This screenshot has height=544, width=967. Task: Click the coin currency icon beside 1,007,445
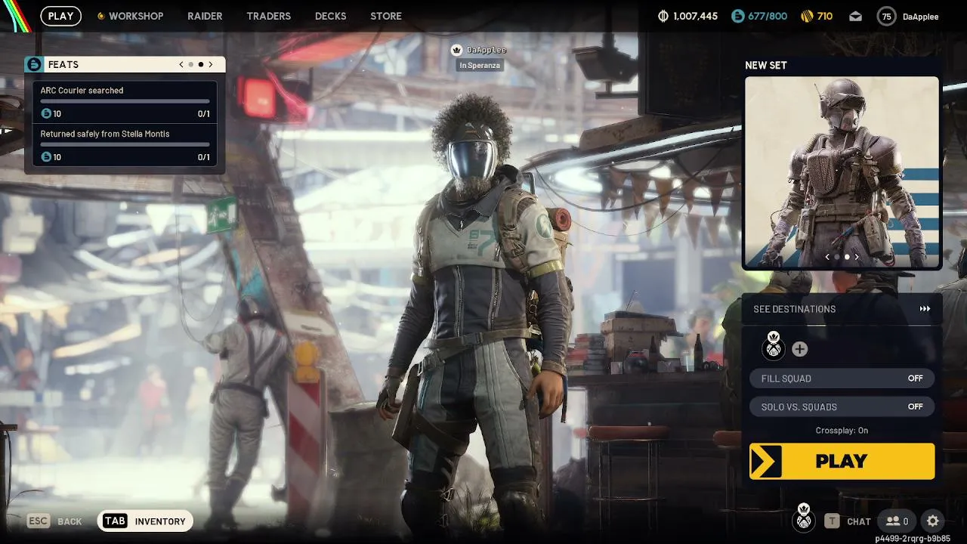[x=663, y=16]
